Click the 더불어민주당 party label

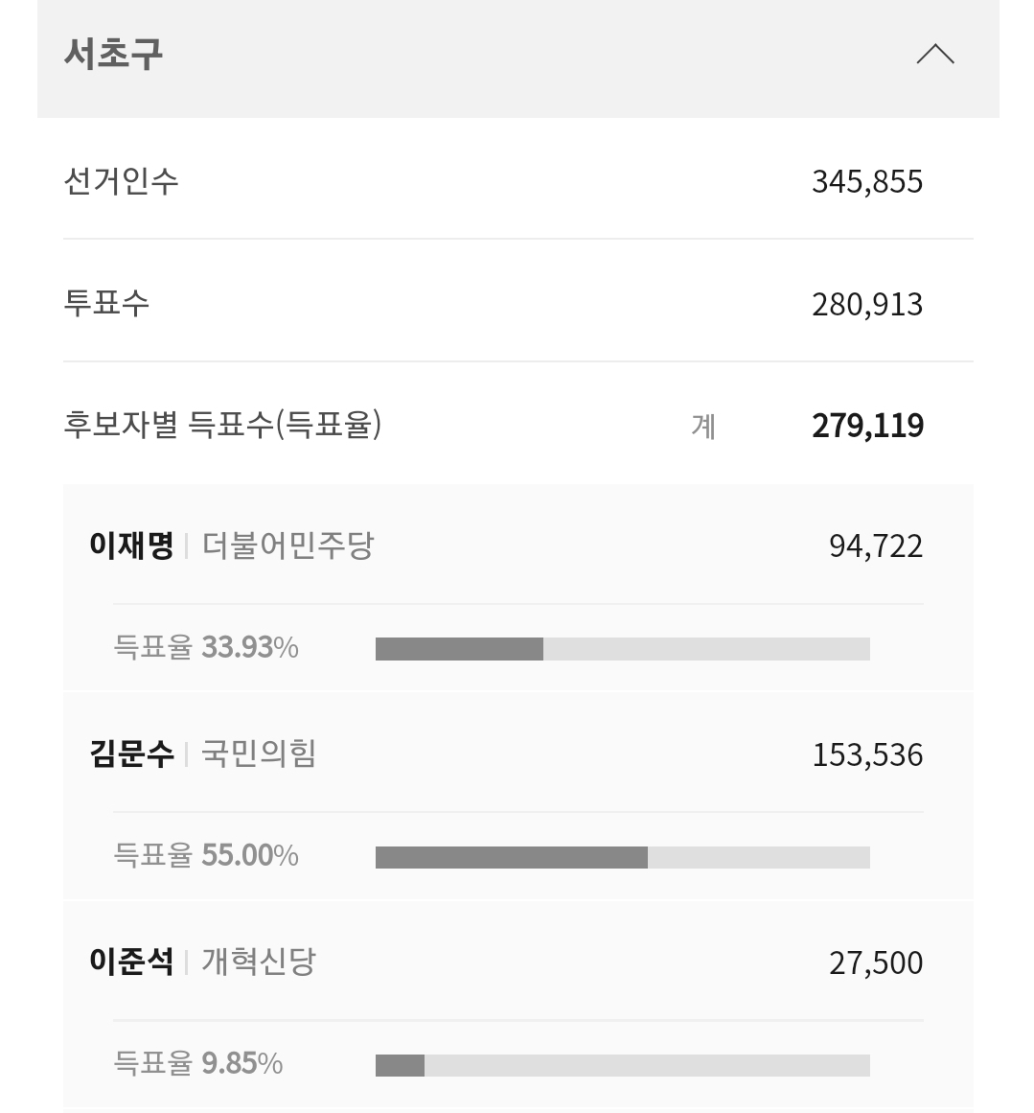point(287,546)
